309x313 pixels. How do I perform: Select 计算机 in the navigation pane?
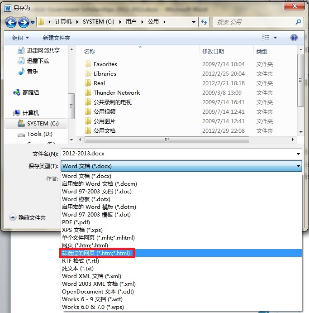point(26,113)
